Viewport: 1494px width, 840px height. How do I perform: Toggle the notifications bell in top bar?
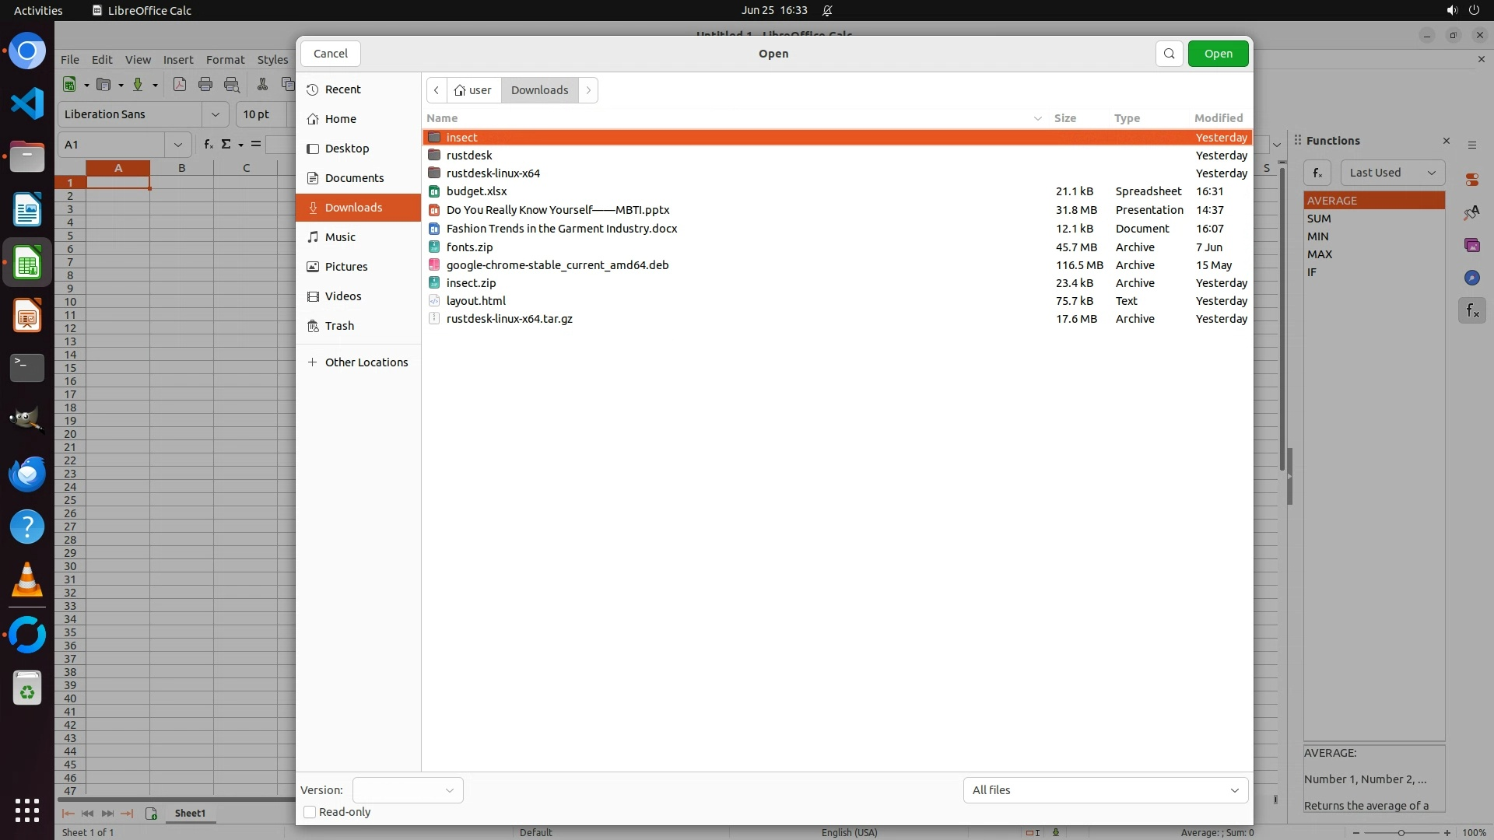pos(827,10)
